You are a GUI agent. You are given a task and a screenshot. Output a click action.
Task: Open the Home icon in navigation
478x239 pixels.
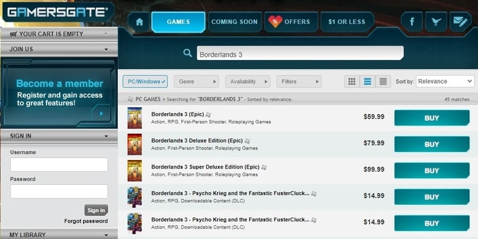tap(139, 22)
